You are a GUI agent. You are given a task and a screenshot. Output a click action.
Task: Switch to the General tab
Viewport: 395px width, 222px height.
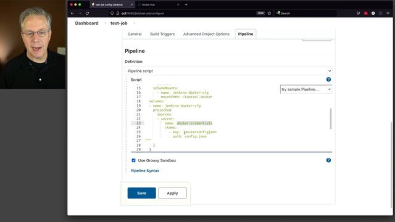(x=135, y=34)
